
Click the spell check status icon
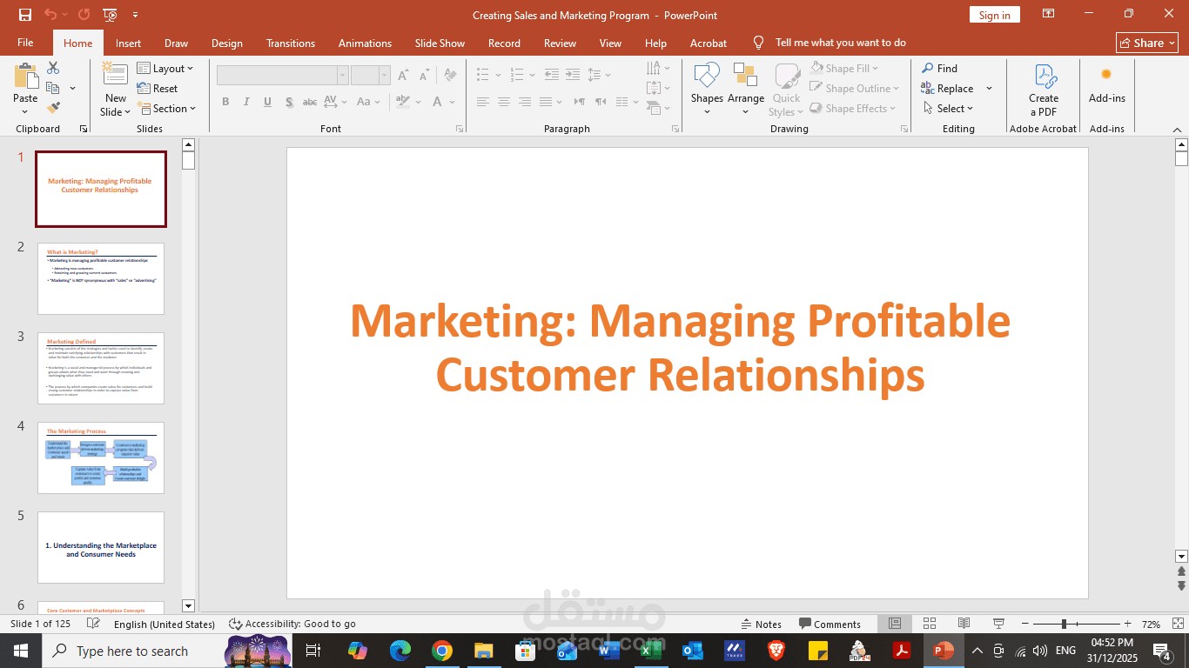[94, 624]
